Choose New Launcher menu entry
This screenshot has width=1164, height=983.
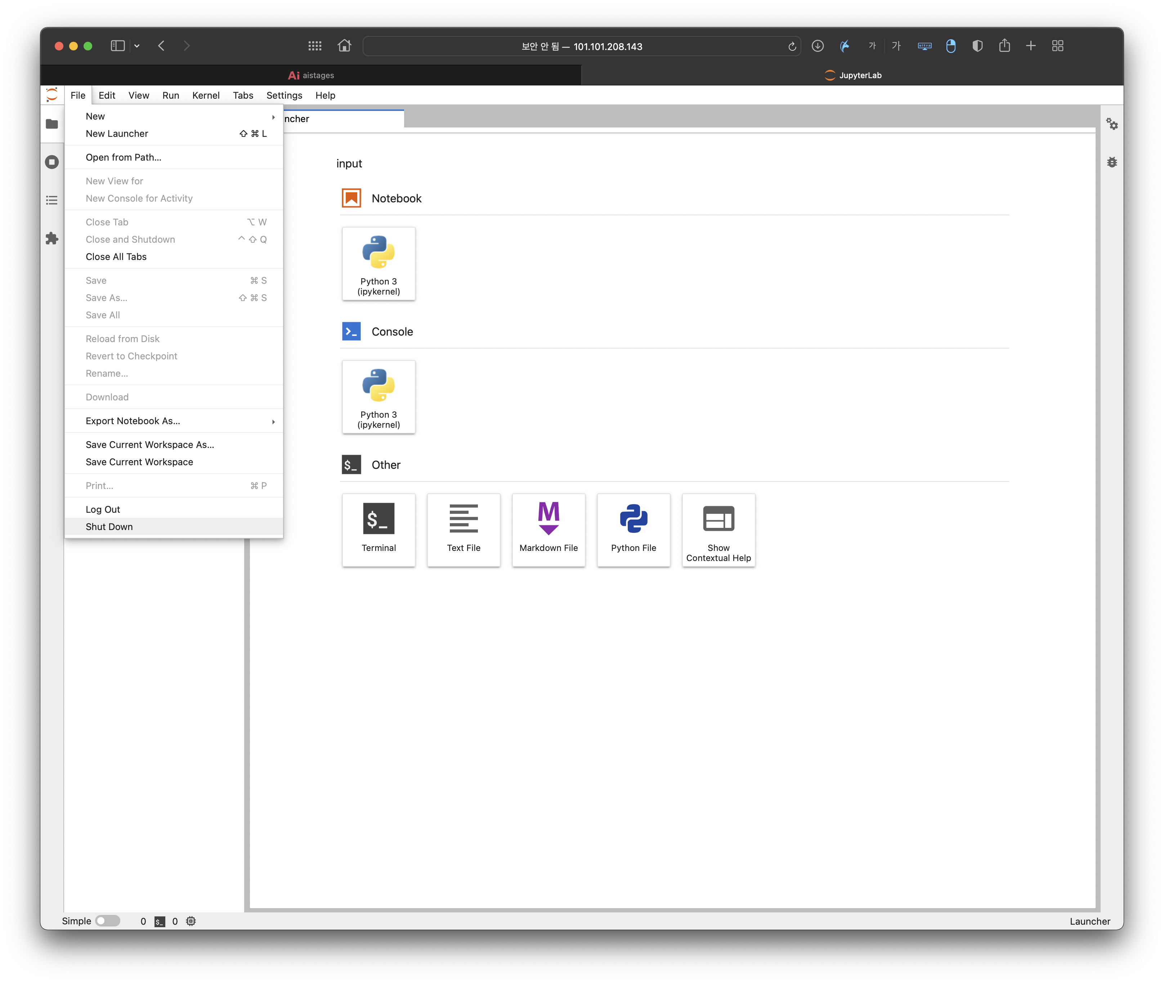(x=174, y=133)
